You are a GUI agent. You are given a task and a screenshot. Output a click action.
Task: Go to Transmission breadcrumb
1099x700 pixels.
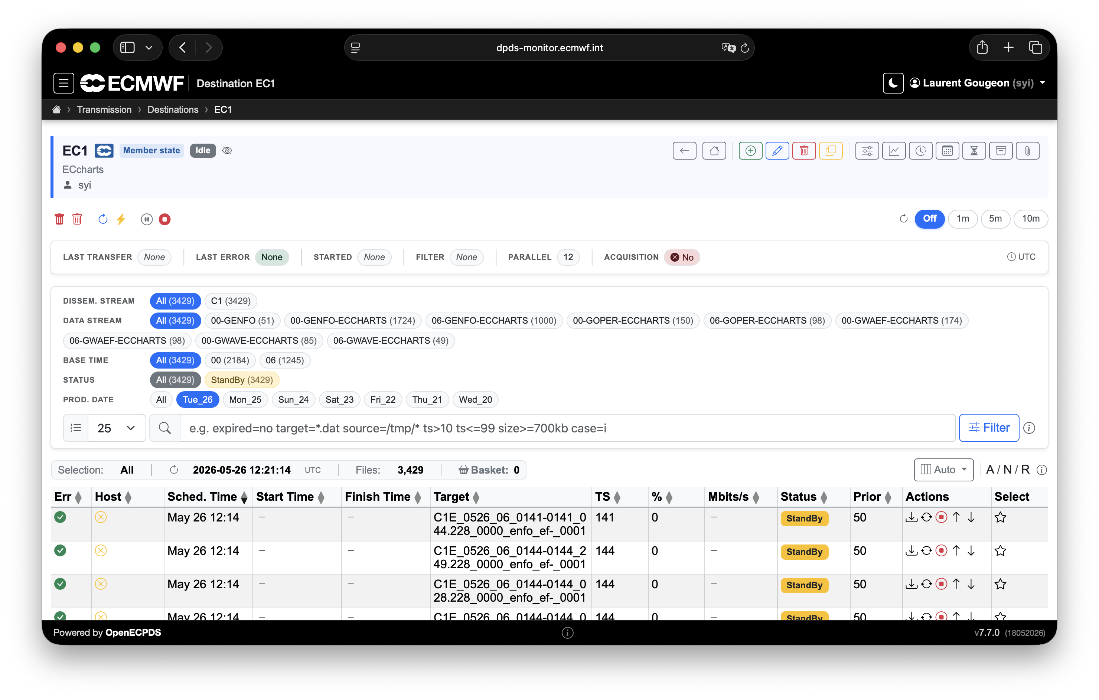[104, 109]
